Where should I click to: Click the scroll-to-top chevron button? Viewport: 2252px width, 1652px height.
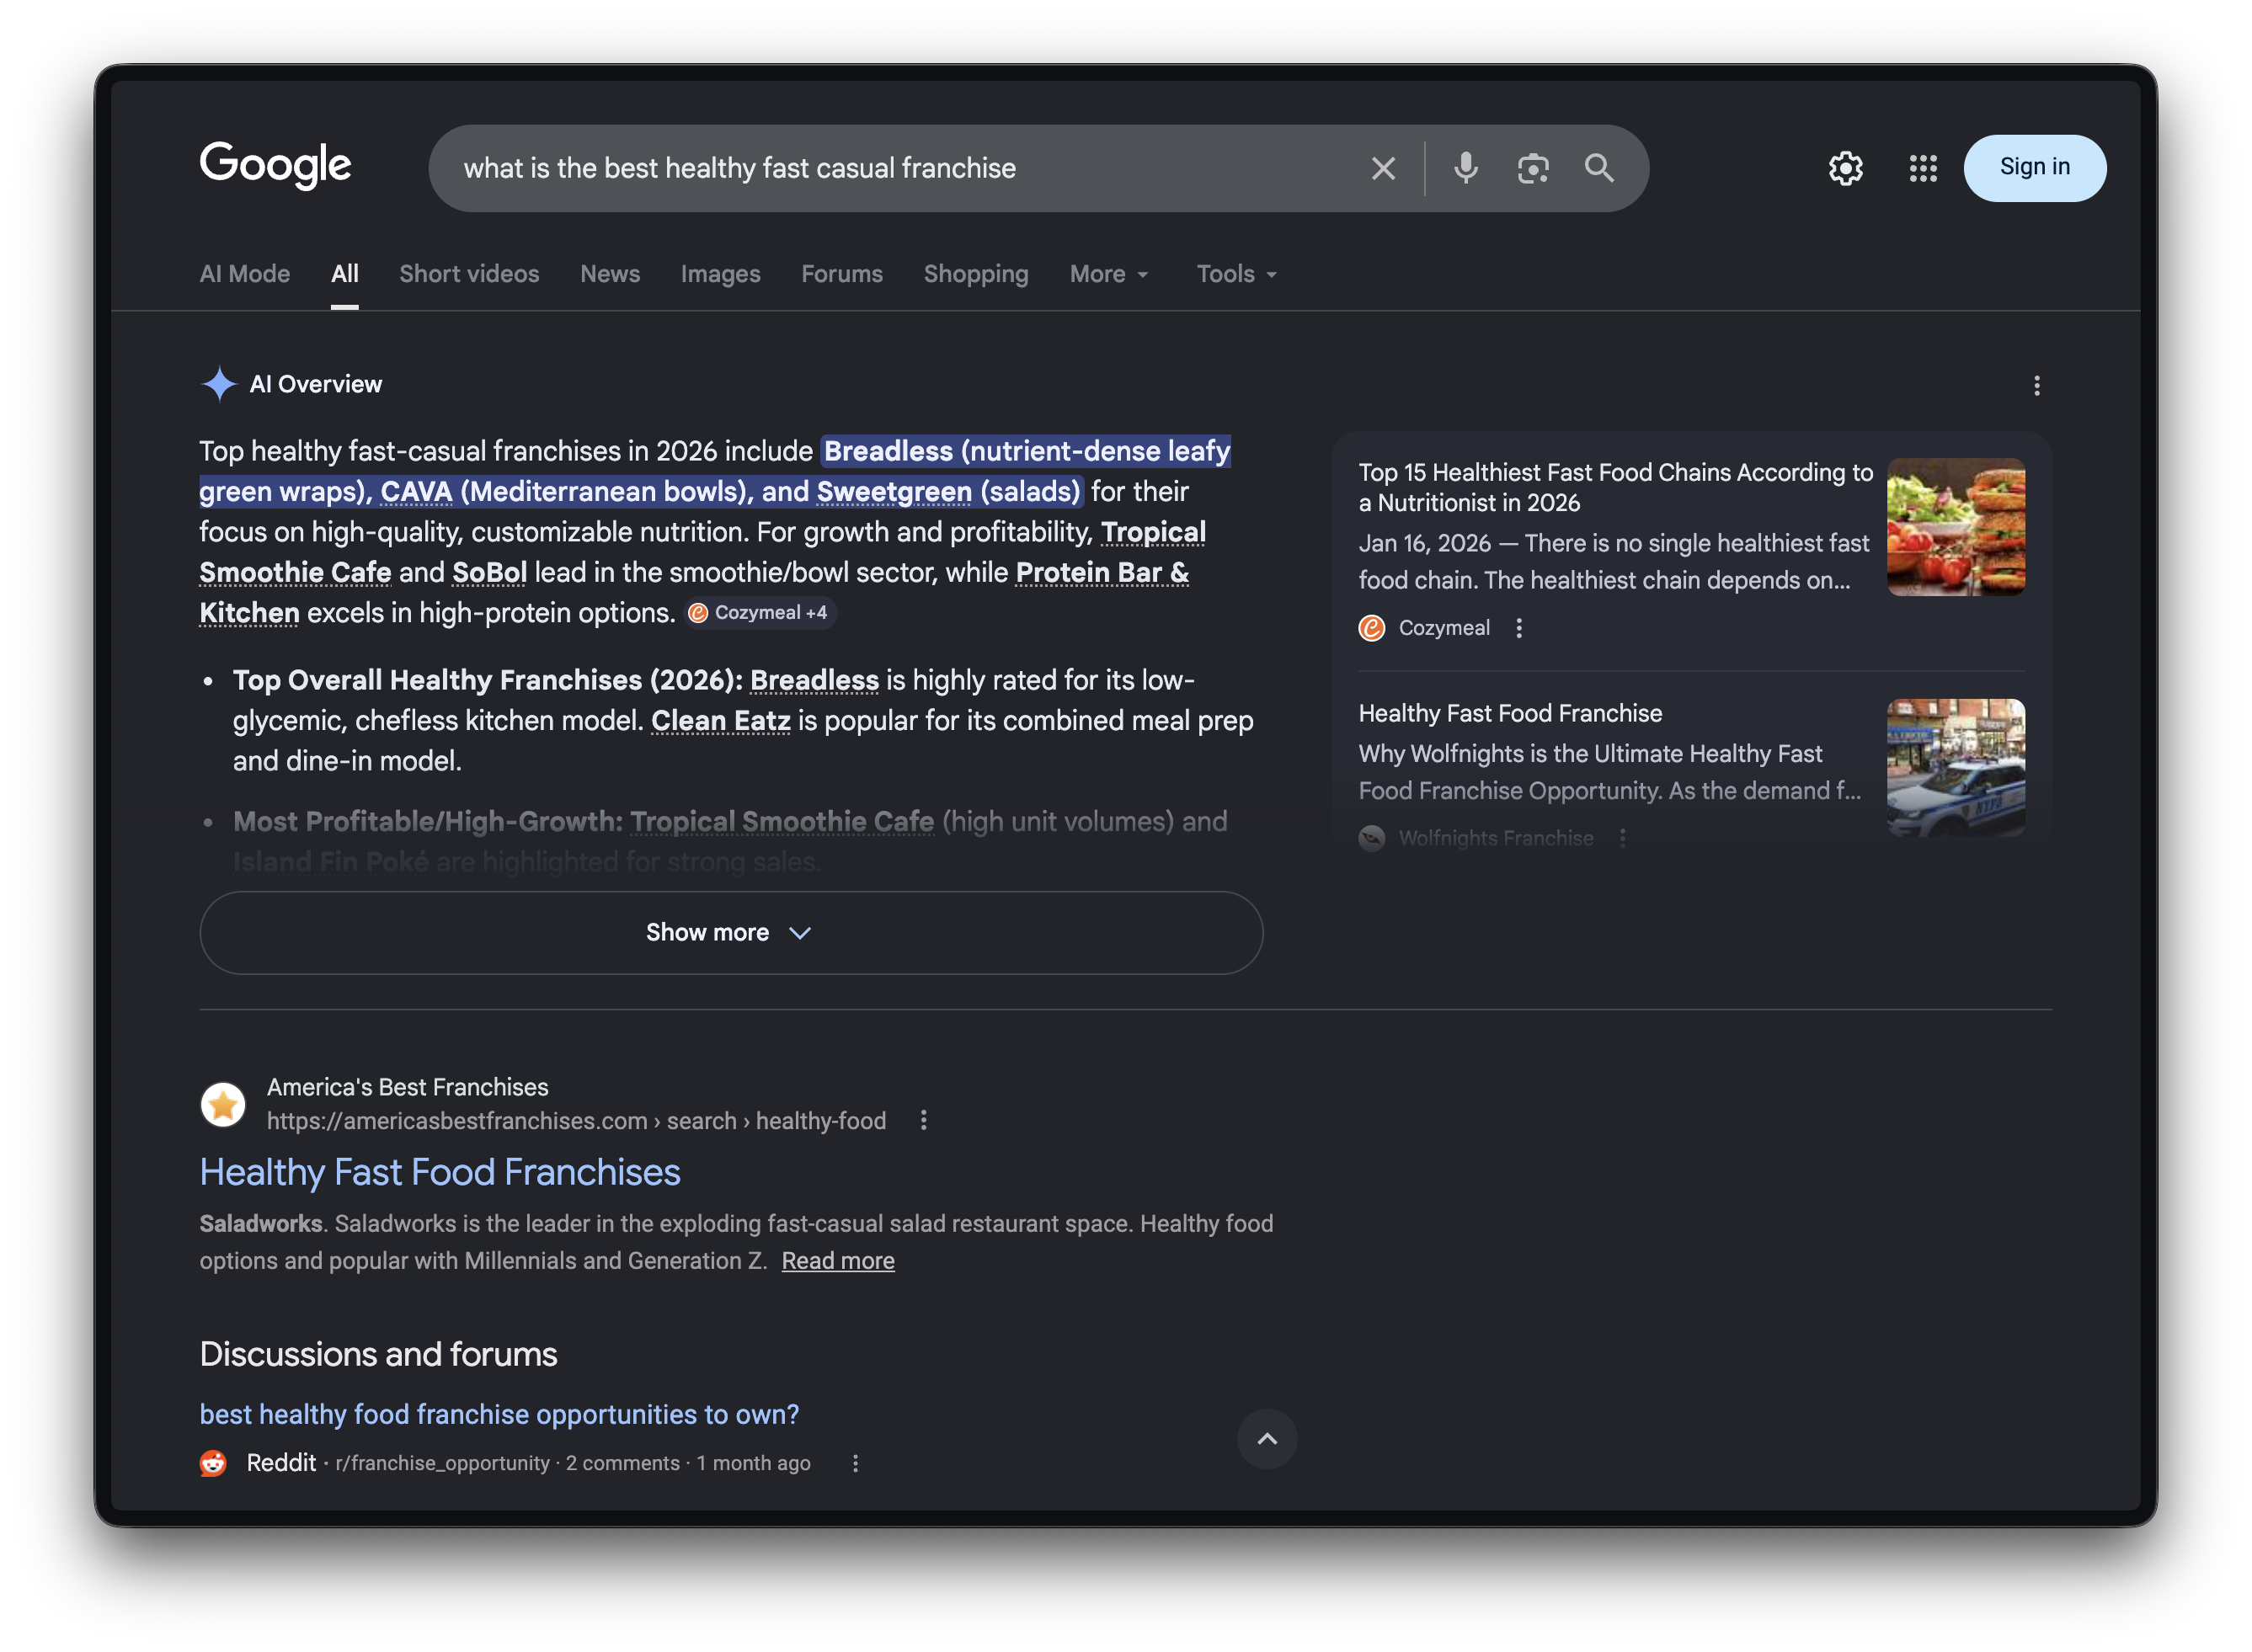[x=1266, y=1439]
